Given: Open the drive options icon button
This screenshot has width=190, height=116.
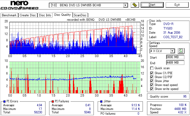Looking at the screenshot, I should pyautogui.click(x=135, y=5).
